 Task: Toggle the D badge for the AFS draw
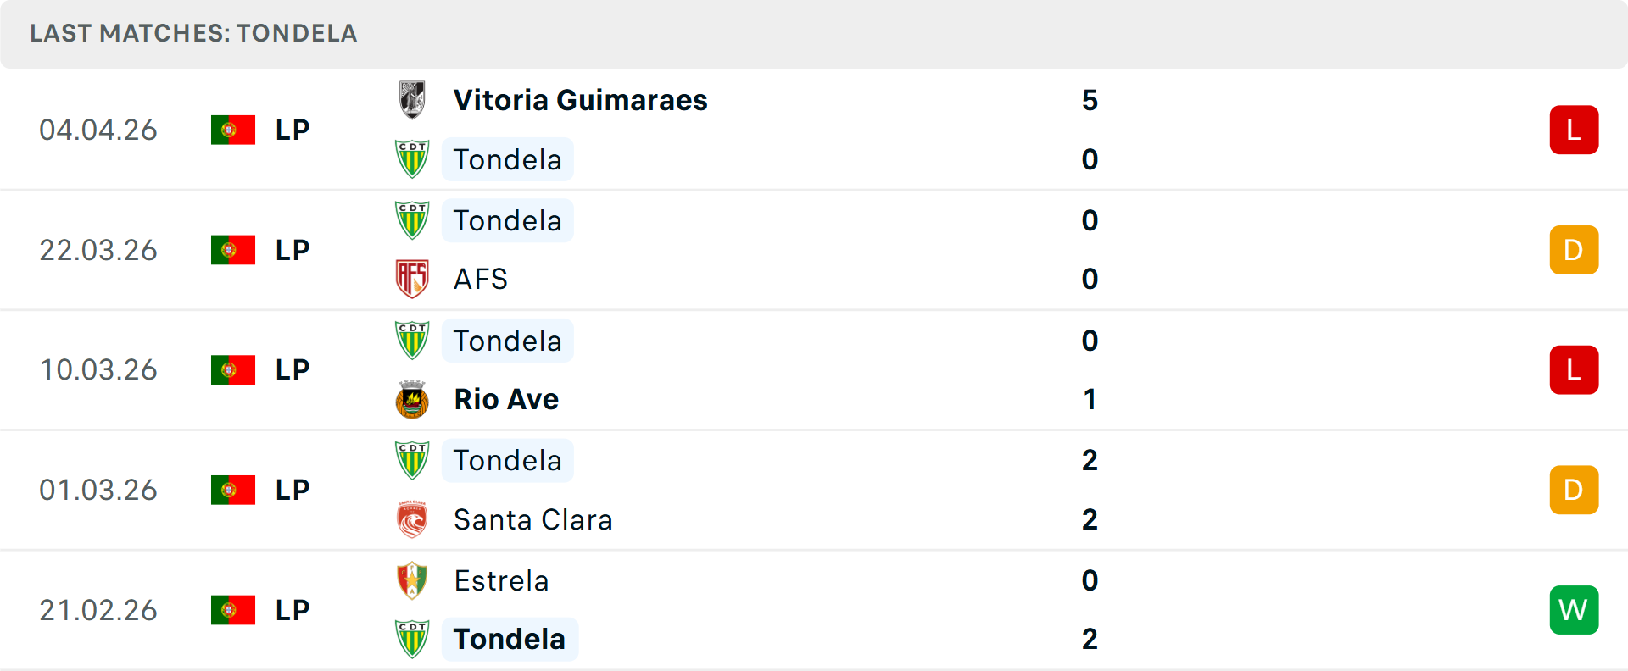(x=1574, y=250)
